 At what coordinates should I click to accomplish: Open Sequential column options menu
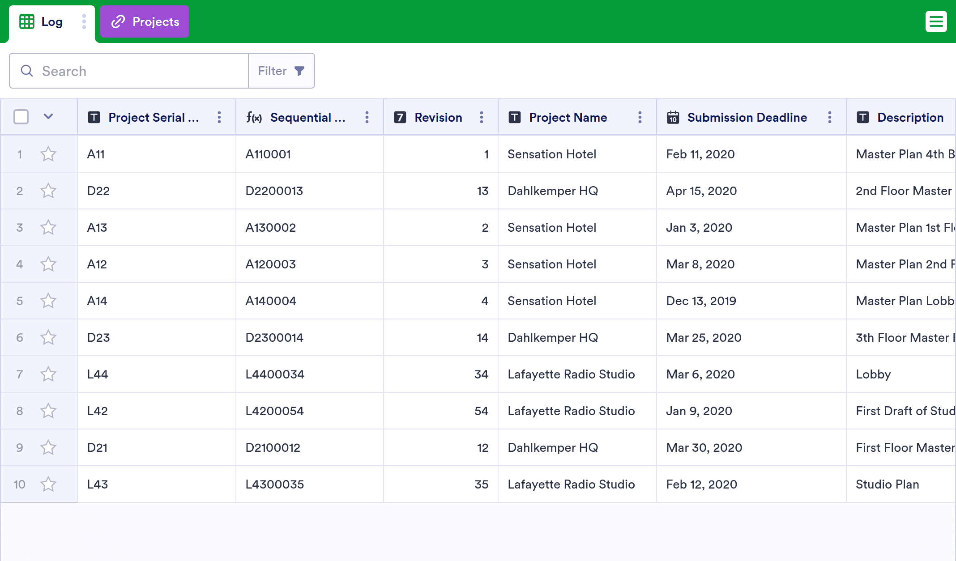click(367, 117)
